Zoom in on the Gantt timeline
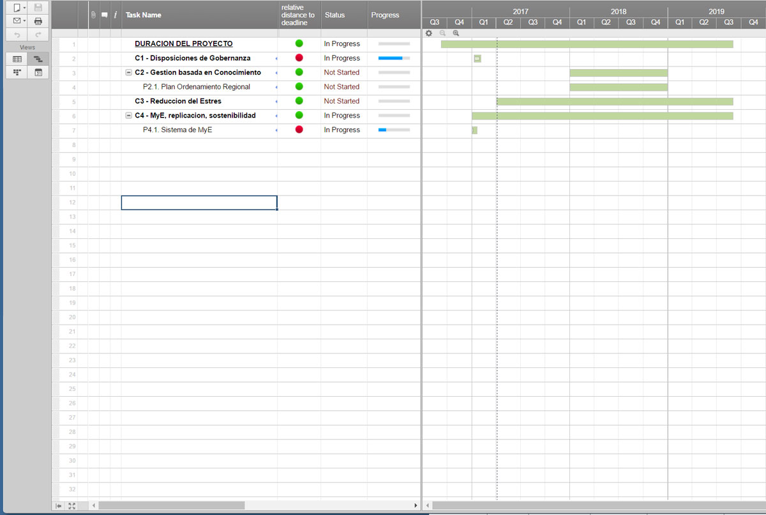The image size is (766, 515). 456,33
